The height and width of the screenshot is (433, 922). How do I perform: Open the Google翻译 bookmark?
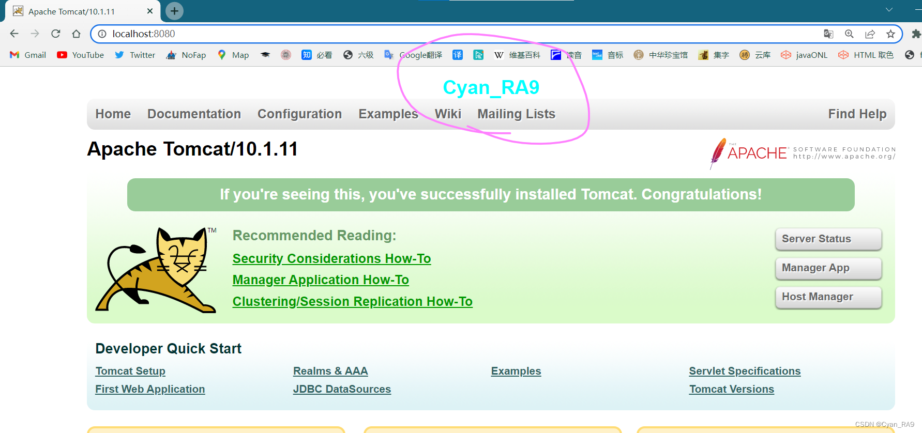tap(413, 55)
